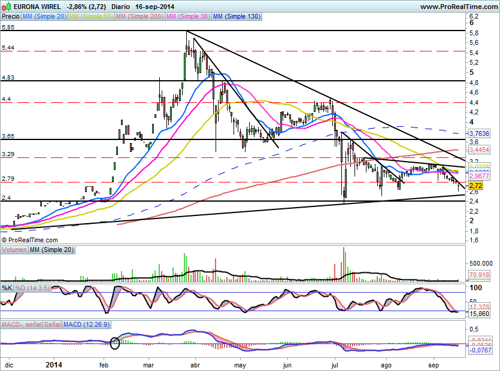Select the MM (Simple 20) price label
The width and height of the screenshot is (500, 371).
(44, 16)
